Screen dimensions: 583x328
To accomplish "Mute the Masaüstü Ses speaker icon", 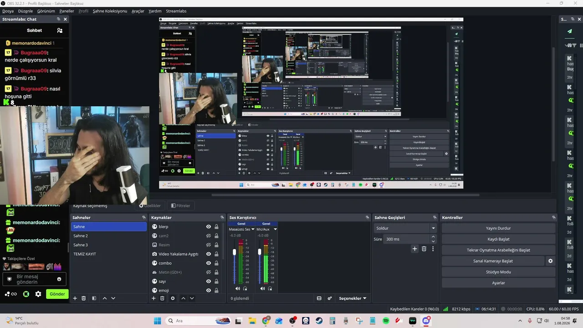I will point(238,288).
